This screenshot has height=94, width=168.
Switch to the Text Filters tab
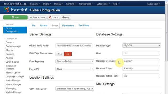coord(84,26)
